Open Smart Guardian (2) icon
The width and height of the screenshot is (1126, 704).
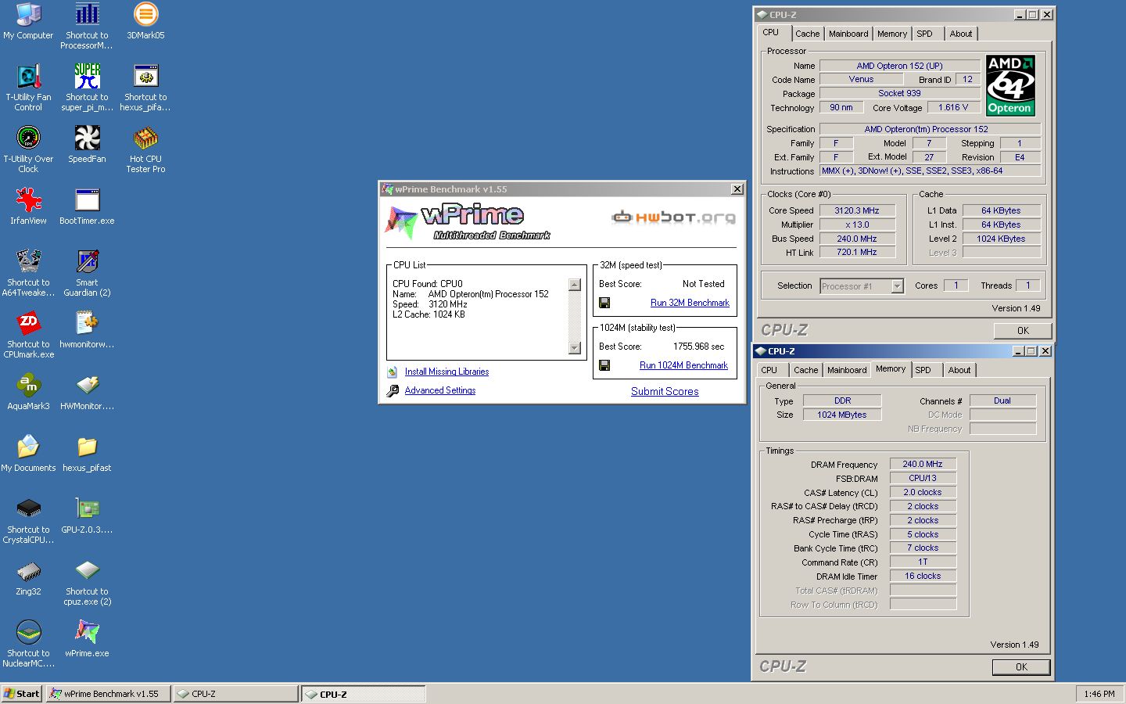coord(87,261)
